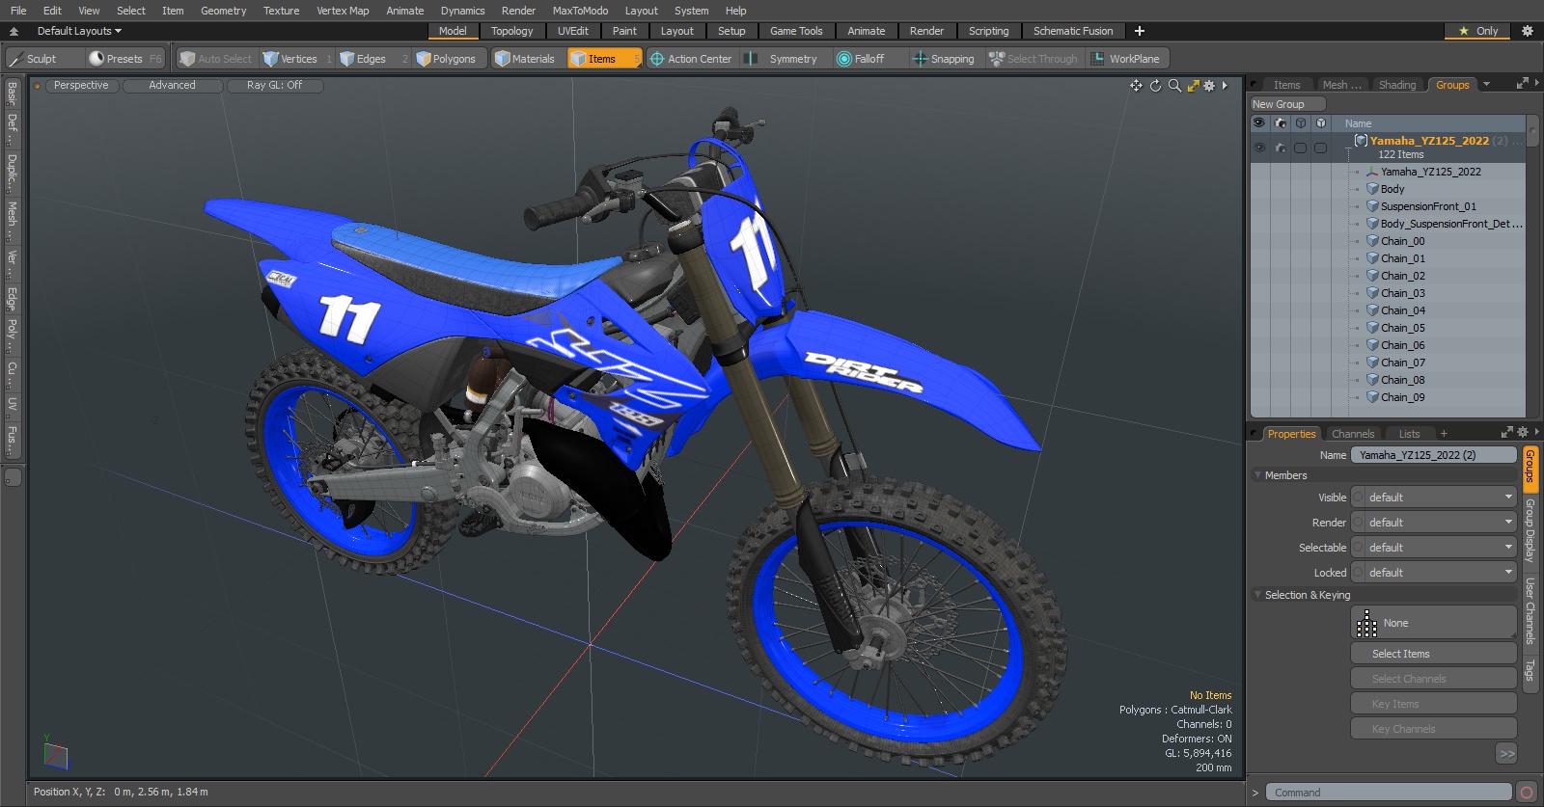Toggle Snapping

[x=944, y=59]
